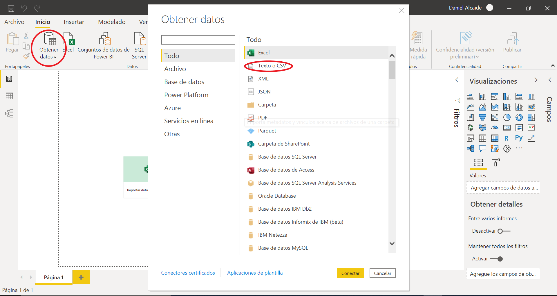Click the Conectar button
Screen dimensions: 557x296
pyautogui.click(x=350, y=273)
